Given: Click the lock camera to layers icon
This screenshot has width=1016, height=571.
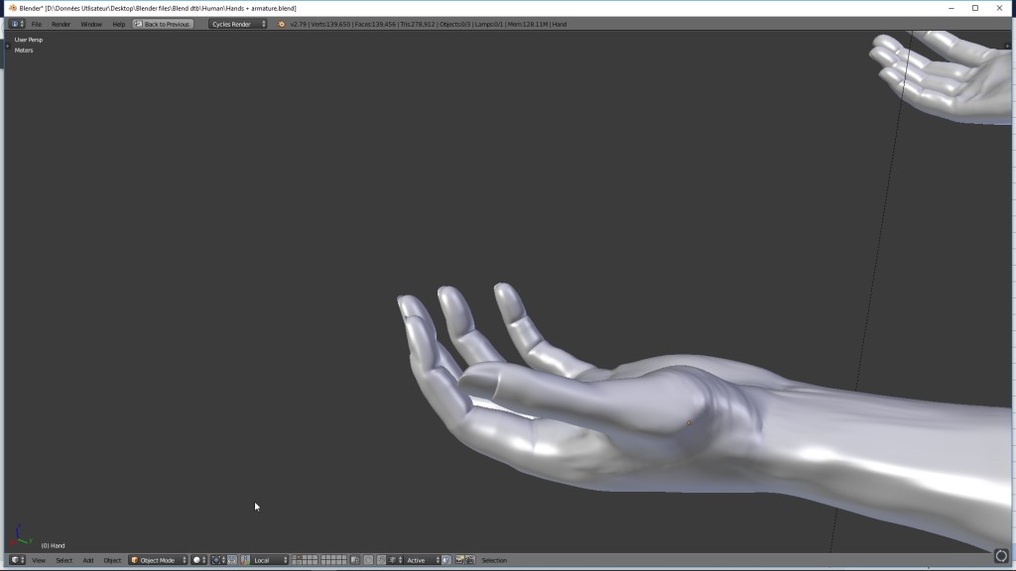Looking at the screenshot, I should [x=355, y=560].
